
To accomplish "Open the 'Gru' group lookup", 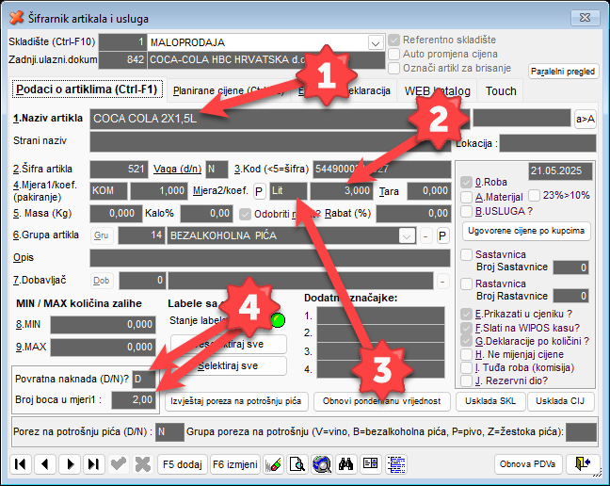I will (x=102, y=235).
